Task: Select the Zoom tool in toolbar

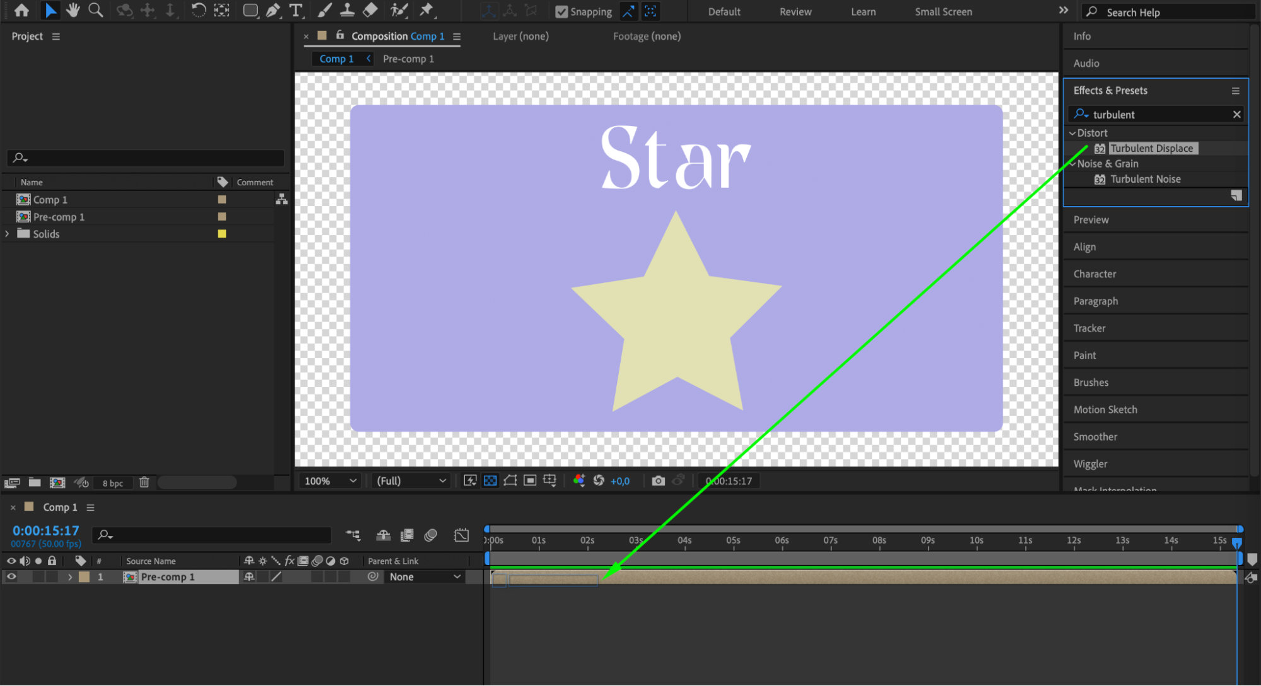Action: pyautogui.click(x=96, y=10)
